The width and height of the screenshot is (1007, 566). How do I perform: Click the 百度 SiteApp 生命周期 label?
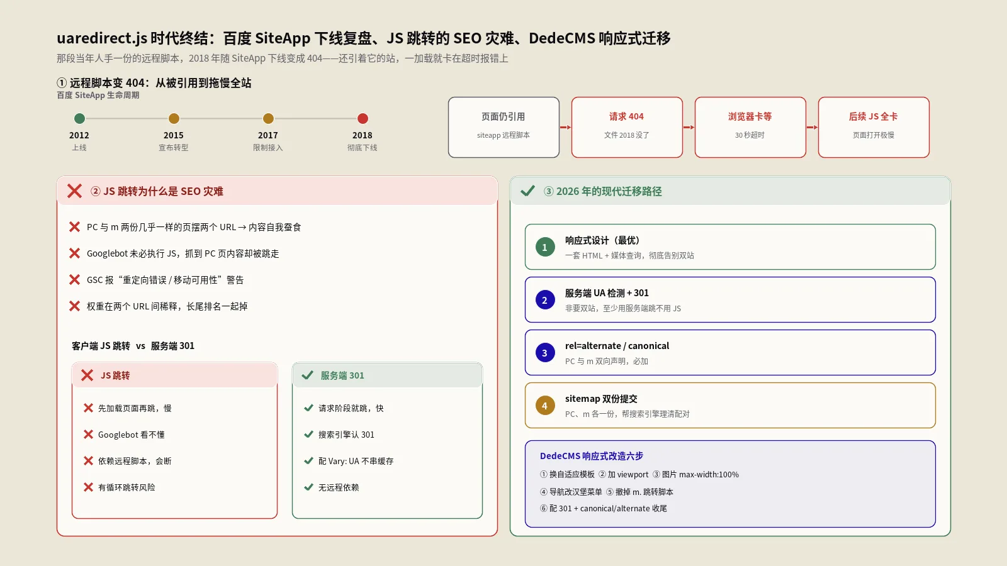point(98,96)
